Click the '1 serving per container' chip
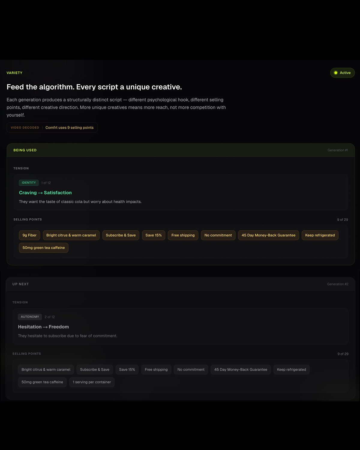 (x=92, y=382)
